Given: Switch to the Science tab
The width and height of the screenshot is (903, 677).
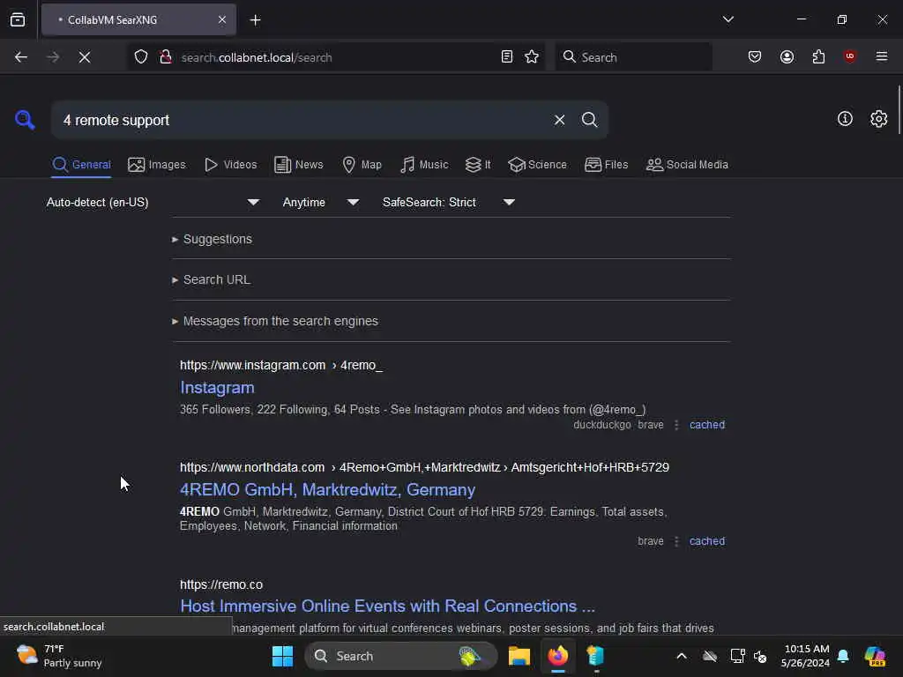Looking at the screenshot, I should coord(537,165).
